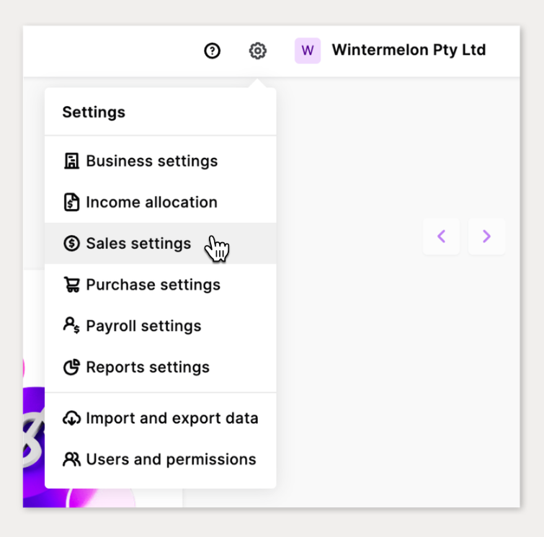Click the dollar coin icon for Sales settings
The width and height of the screenshot is (544, 537).
[71, 244]
